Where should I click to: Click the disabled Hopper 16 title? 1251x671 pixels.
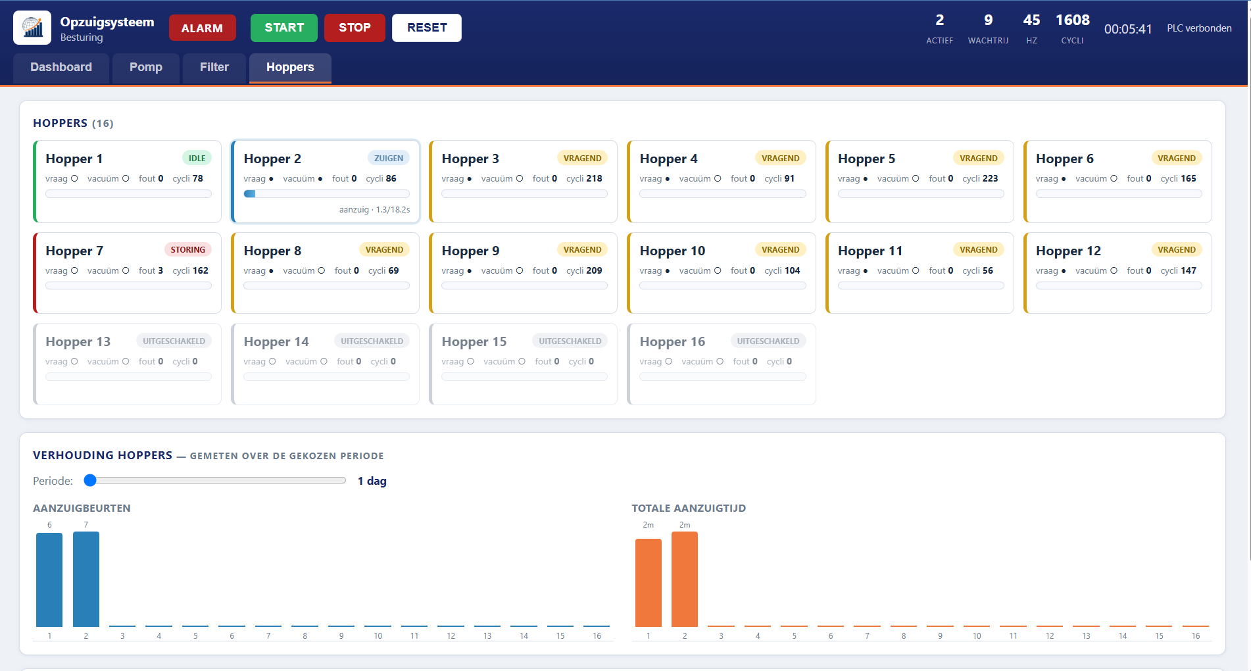tap(672, 341)
